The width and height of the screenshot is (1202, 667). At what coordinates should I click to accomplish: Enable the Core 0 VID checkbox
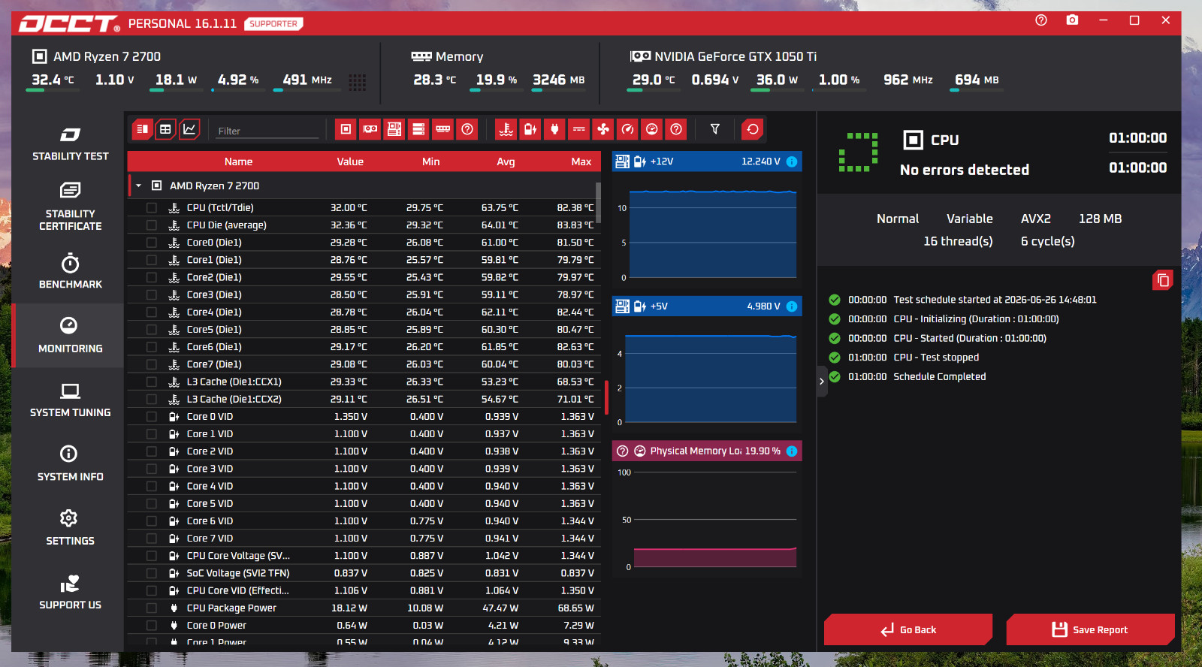click(152, 417)
